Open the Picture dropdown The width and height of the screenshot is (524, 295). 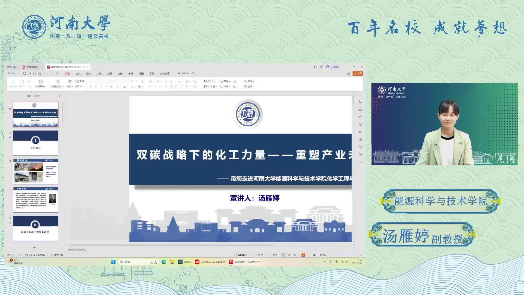pyautogui.click(x=225, y=81)
